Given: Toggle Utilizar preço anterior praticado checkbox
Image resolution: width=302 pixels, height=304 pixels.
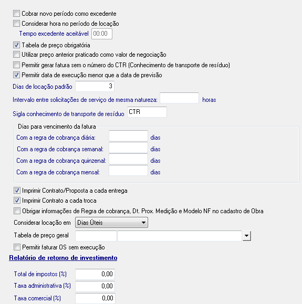Looking at the screenshot, I should (x=16, y=55).
